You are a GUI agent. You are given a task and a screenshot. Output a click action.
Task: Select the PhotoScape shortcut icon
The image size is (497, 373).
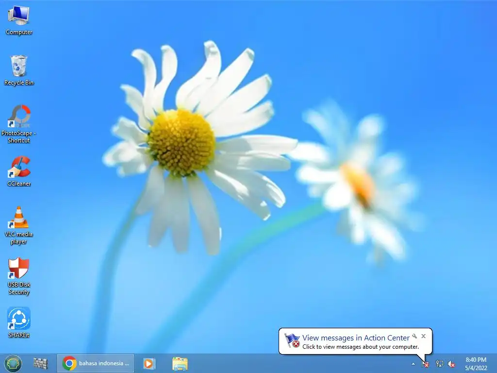coord(19,124)
